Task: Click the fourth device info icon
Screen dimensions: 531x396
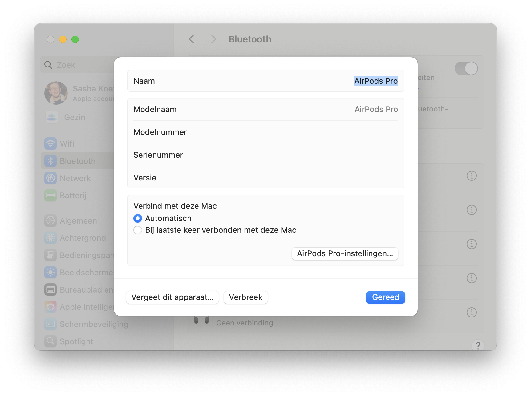Action: pyautogui.click(x=472, y=278)
